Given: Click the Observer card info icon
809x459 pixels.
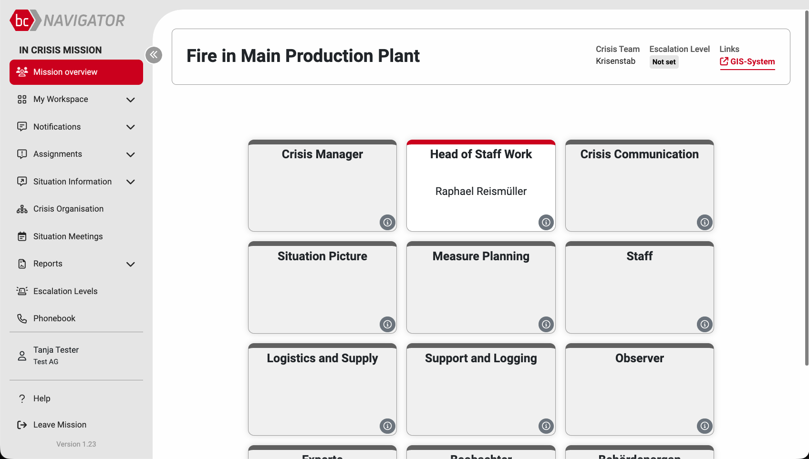Looking at the screenshot, I should [704, 426].
